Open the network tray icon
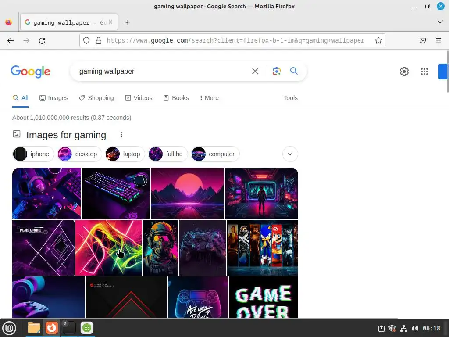 pos(403,328)
